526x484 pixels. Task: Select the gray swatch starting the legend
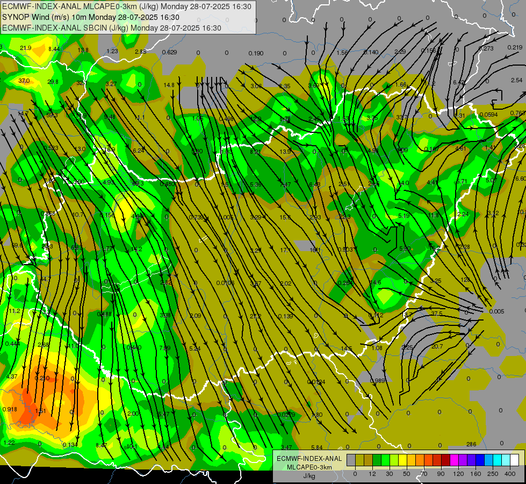pyautogui.click(x=351, y=460)
